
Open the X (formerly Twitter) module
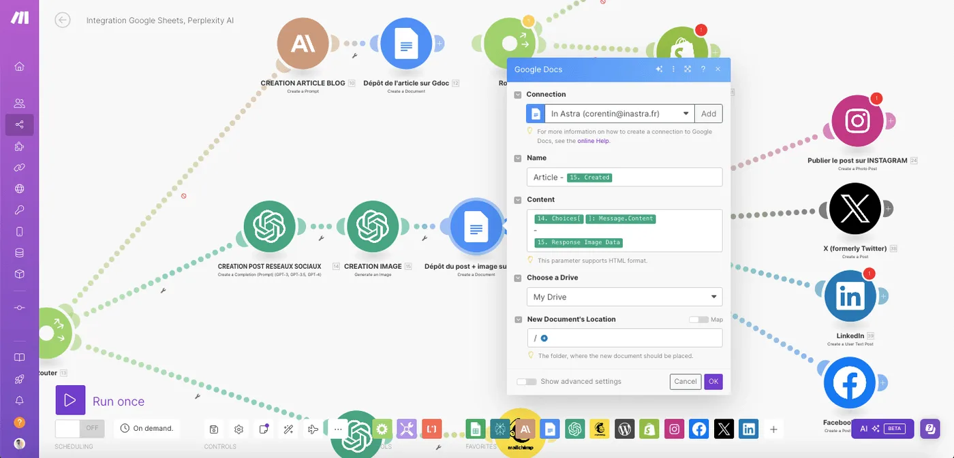[855, 209]
